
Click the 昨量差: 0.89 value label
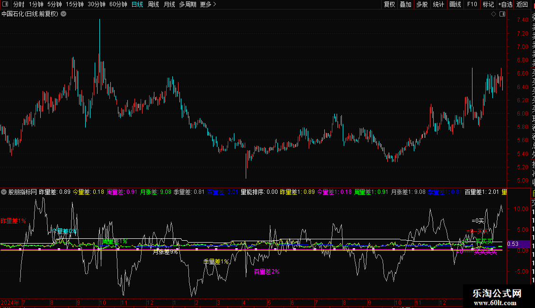point(54,192)
